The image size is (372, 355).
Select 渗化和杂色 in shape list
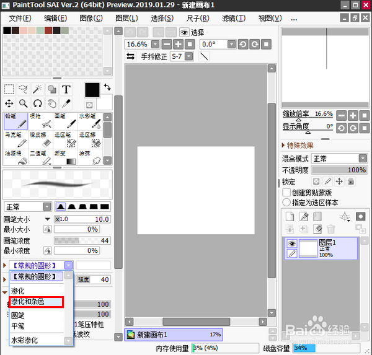[x=37, y=302]
